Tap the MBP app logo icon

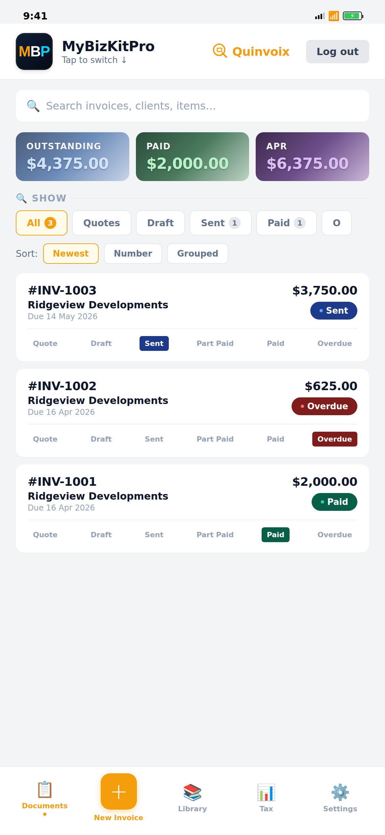point(34,51)
